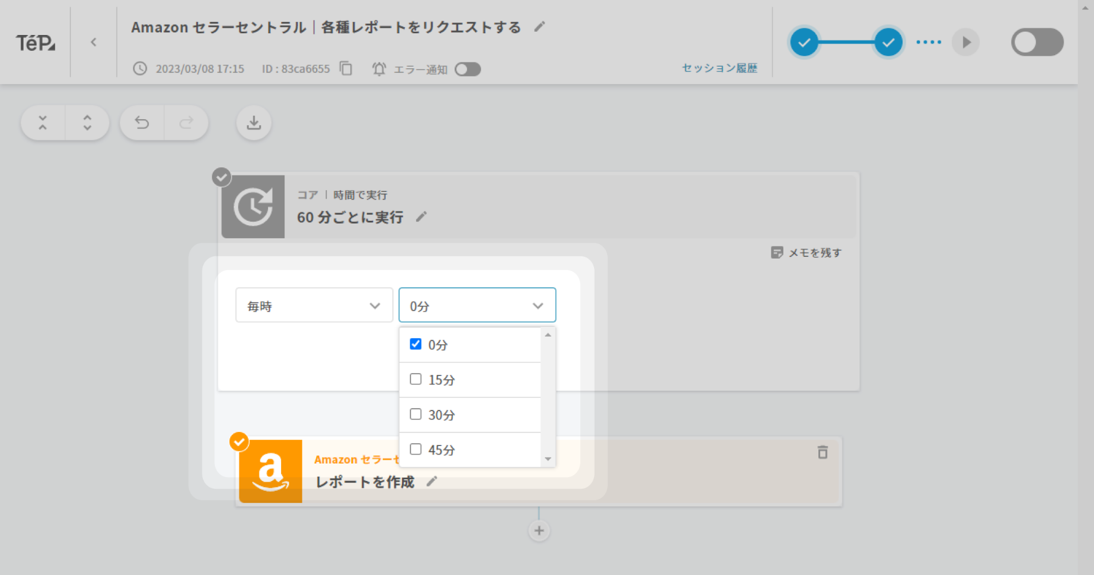The height and width of the screenshot is (575, 1094).
Task: Collapse the header with the back chevron
Action: [x=94, y=42]
